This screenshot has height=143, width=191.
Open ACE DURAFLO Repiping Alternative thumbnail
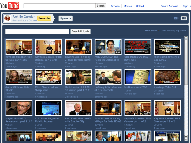(108, 47)
